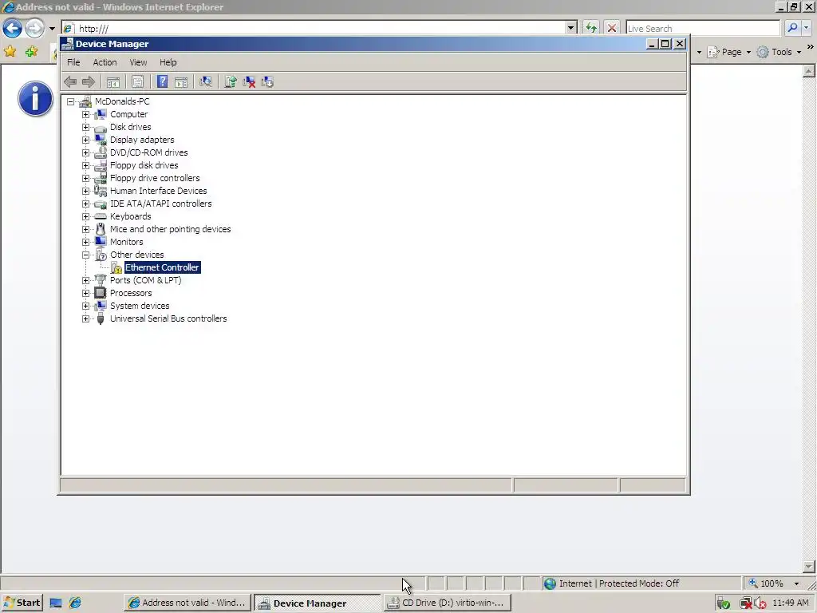The image size is (817, 613).
Task: Click Scan for hardware changes icon
Action: [206, 82]
